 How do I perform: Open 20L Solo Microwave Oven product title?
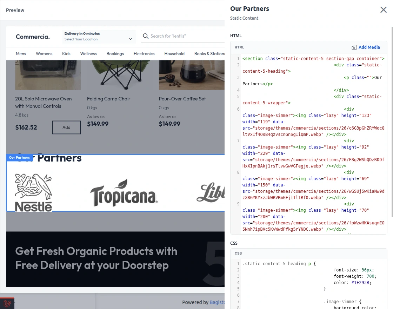[44, 102]
